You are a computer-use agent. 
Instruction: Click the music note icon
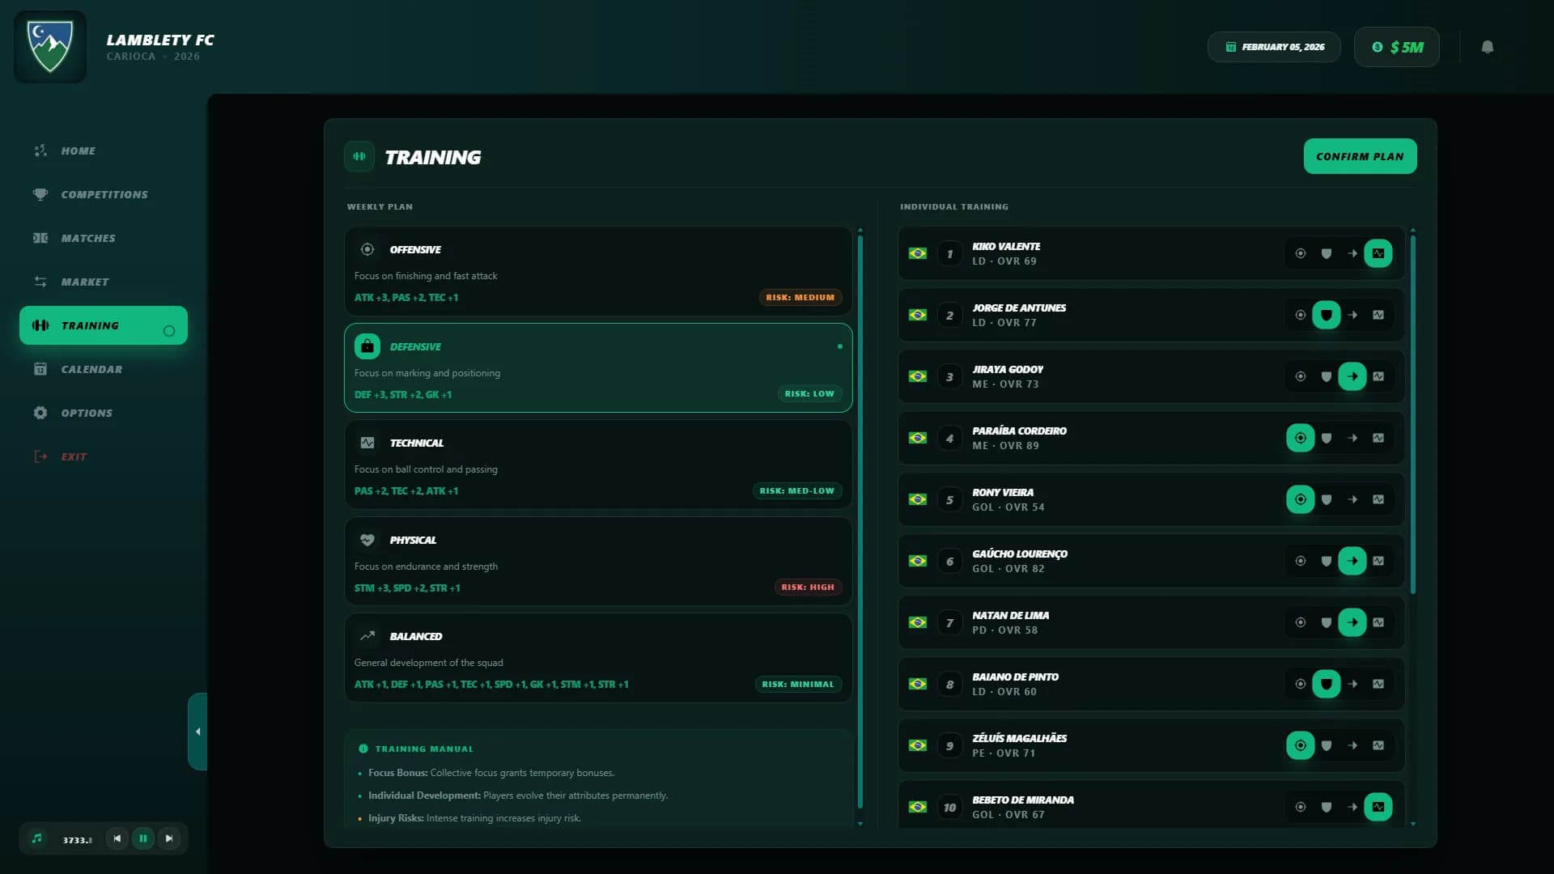click(x=37, y=838)
